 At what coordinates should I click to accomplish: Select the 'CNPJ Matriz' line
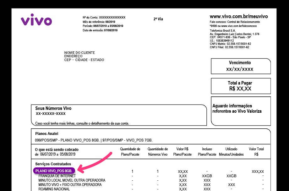click(x=230, y=44)
